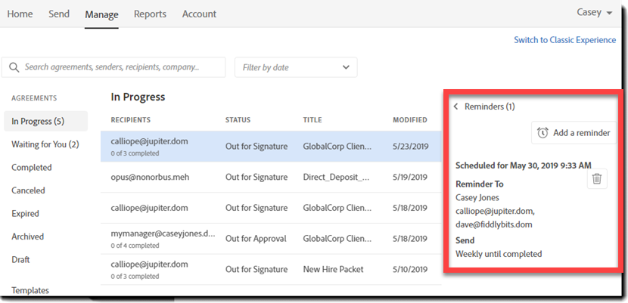628x303 pixels.
Task: Open the Archived agreements list
Action: 27,237
